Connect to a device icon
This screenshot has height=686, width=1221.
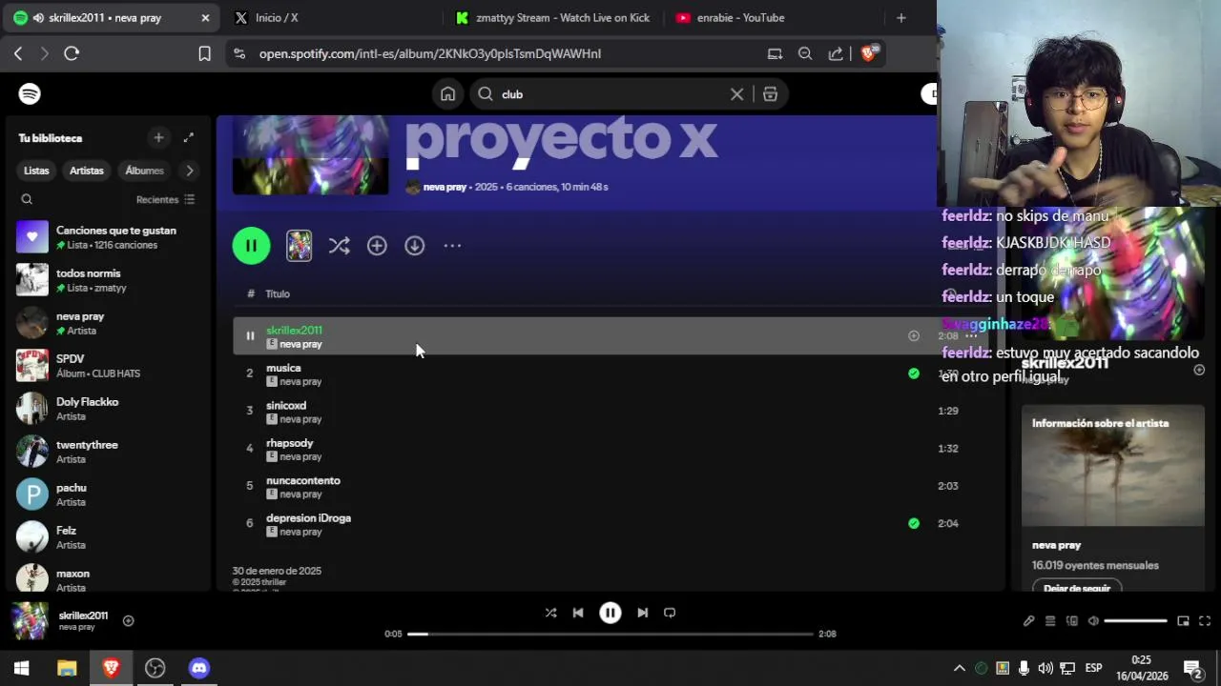pyautogui.click(x=1072, y=621)
